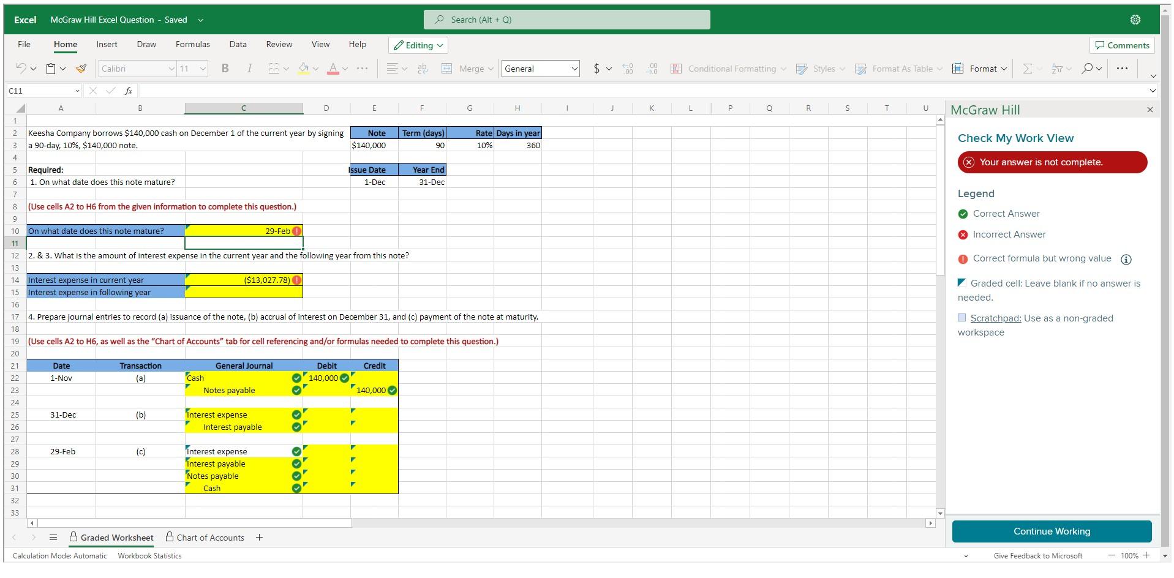1174x578 pixels.
Task: Click the Find magnifier icon
Action: pyautogui.click(x=1087, y=69)
